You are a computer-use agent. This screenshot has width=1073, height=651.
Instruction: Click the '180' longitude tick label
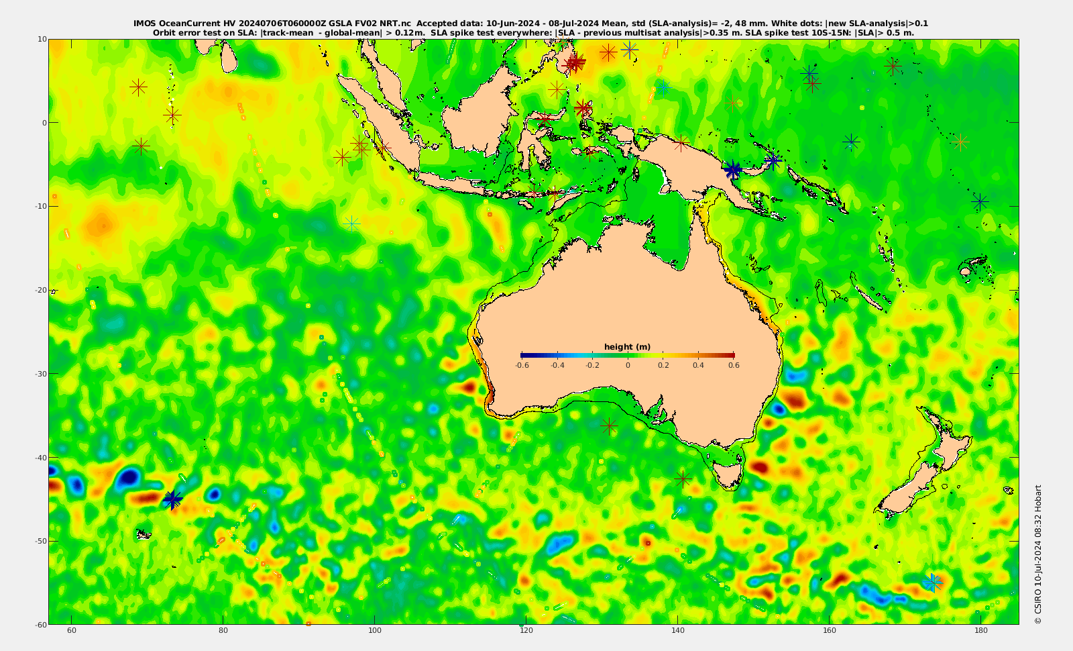click(x=980, y=631)
